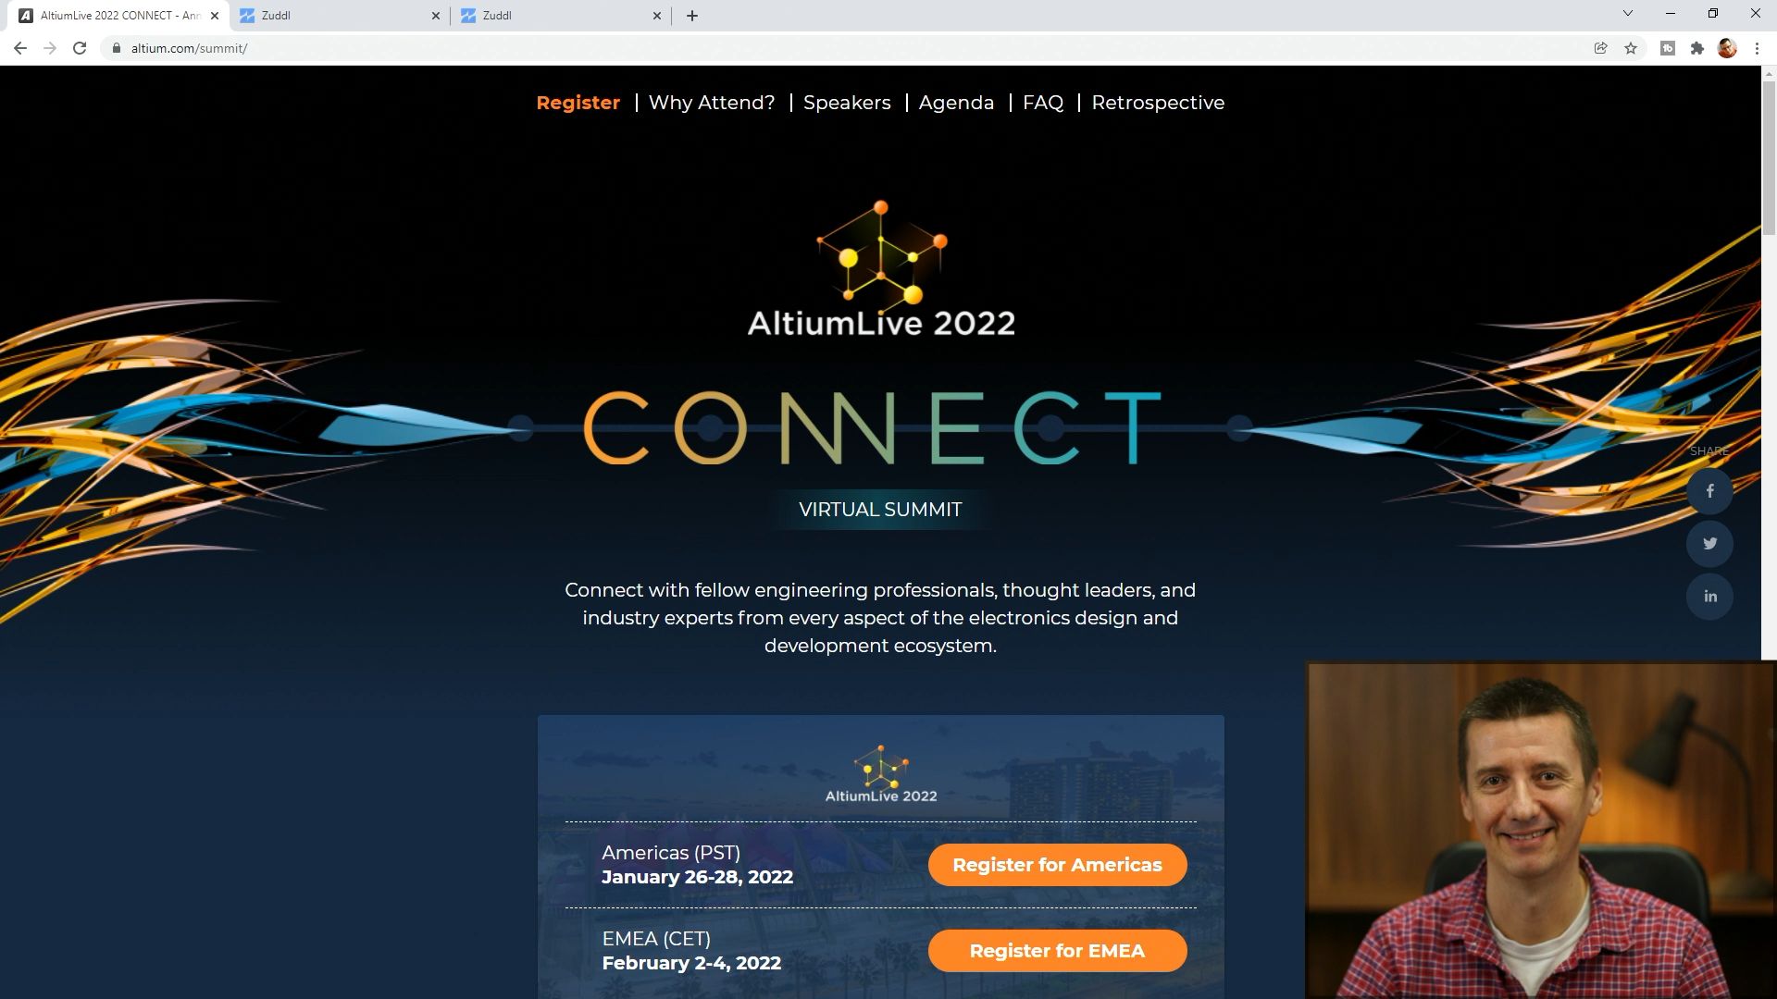
Task: Share page on Facebook icon
Action: [1709, 491]
